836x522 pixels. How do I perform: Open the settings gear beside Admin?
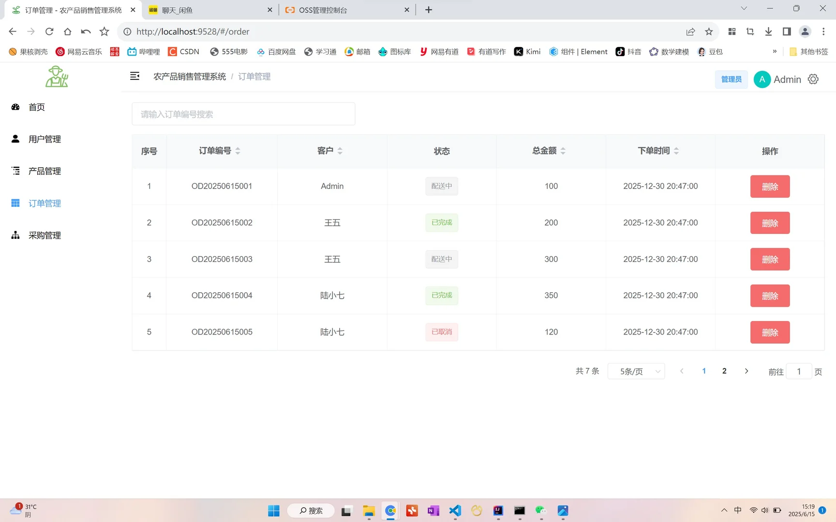point(813,79)
